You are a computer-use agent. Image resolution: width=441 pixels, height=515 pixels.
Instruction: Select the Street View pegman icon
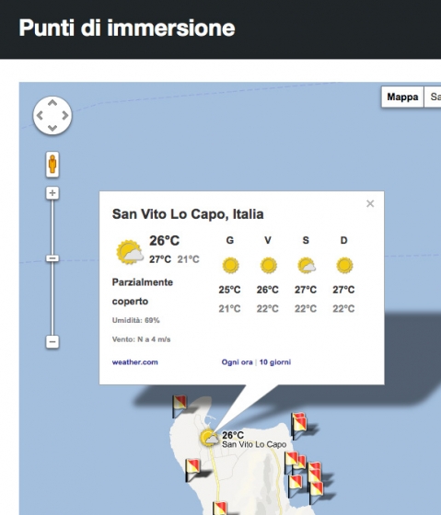click(52, 165)
